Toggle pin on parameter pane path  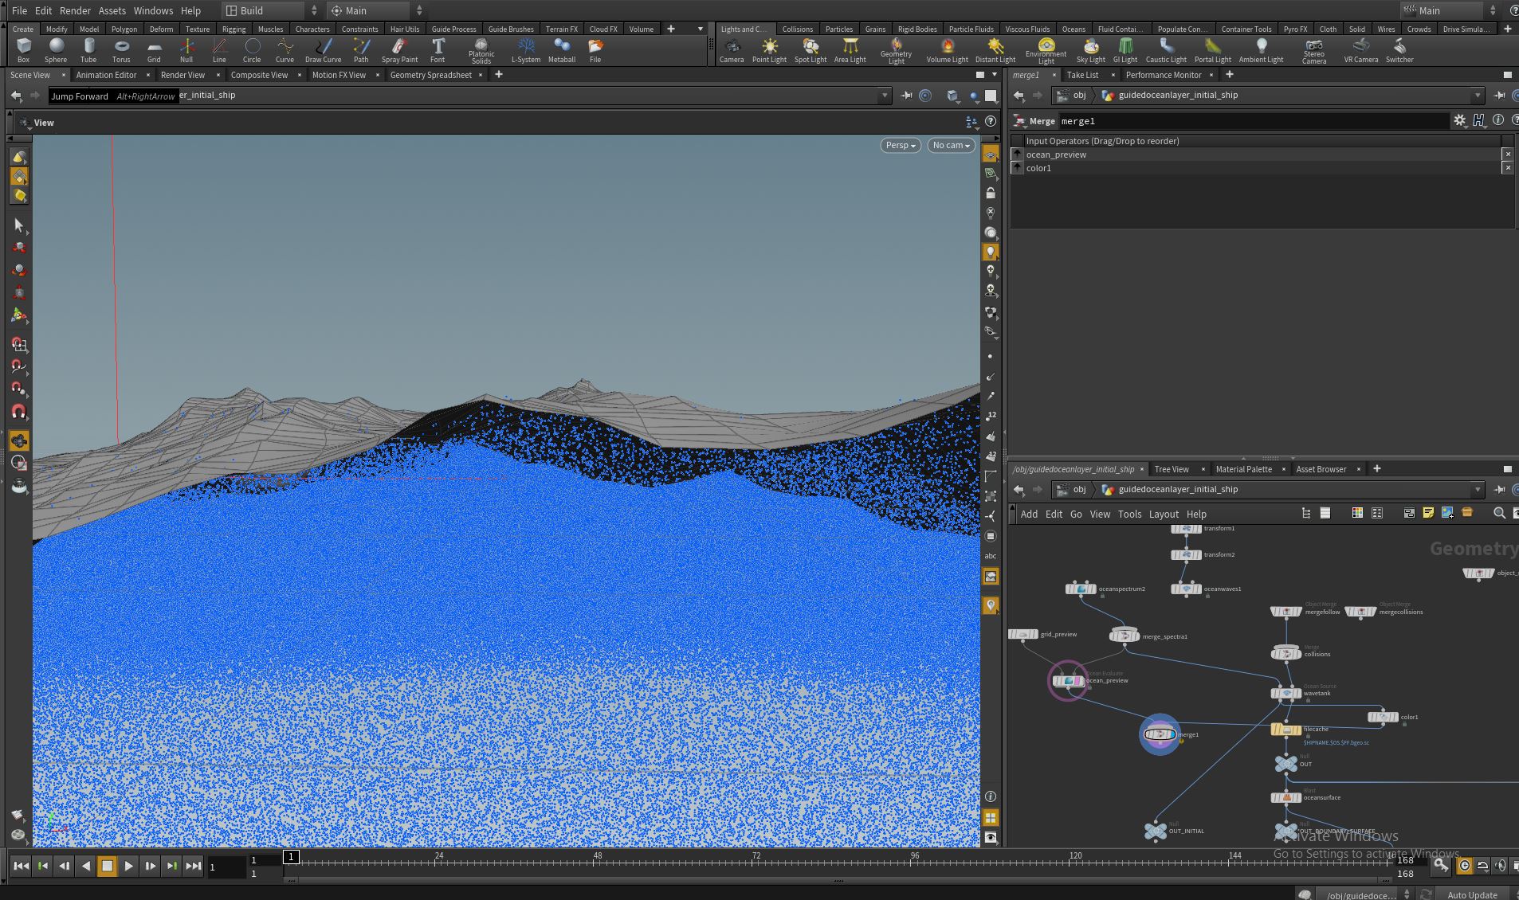click(1499, 96)
